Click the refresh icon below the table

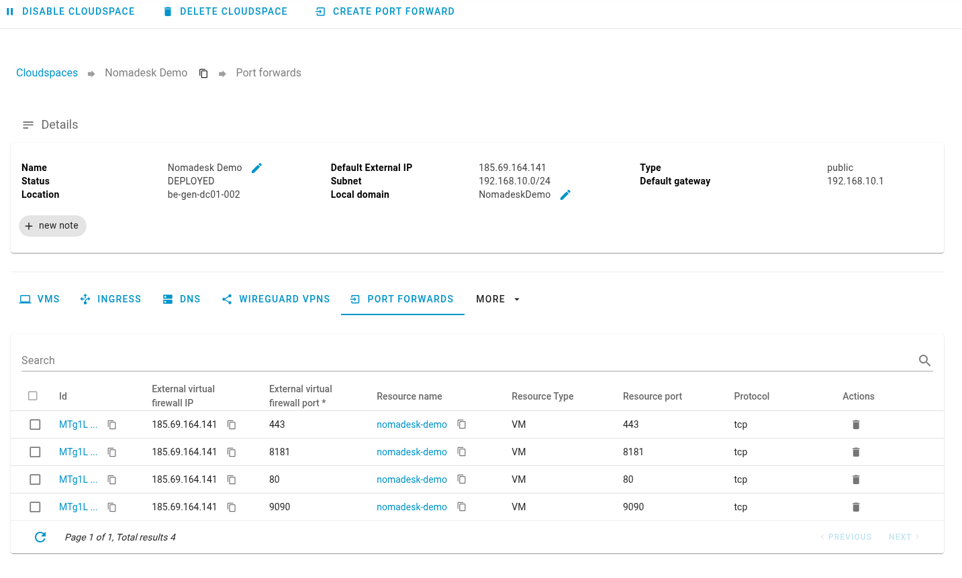40,537
